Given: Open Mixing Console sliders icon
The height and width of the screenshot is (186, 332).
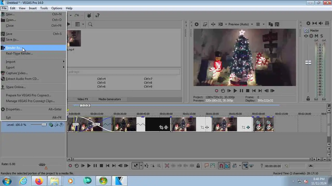Looking at the screenshot, I should (327, 23).
